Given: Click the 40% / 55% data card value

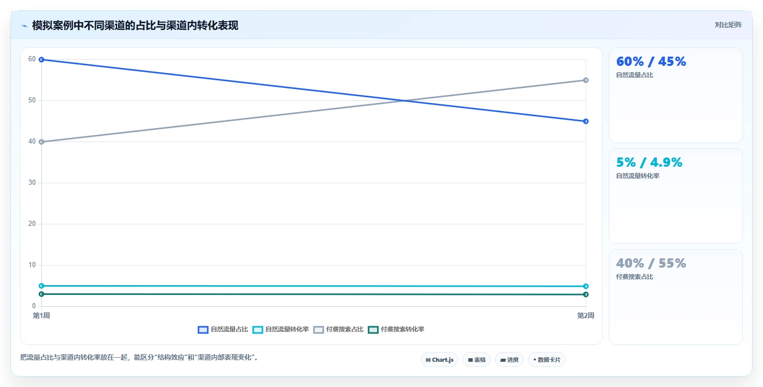Looking at the screenshot, I should [x=651, y=263].
